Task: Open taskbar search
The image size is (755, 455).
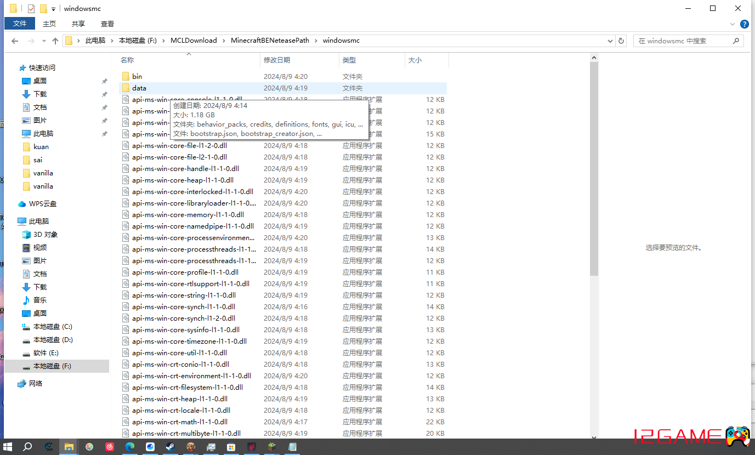Action: pyautogui.click(x=27, y=447)
